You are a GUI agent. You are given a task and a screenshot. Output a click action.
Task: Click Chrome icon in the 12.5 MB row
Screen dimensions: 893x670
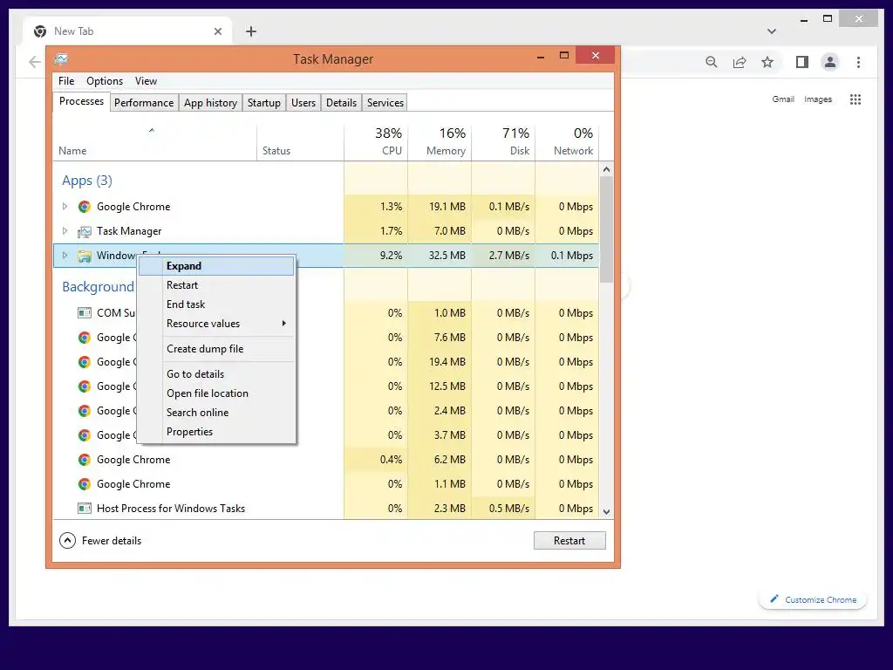85,386
